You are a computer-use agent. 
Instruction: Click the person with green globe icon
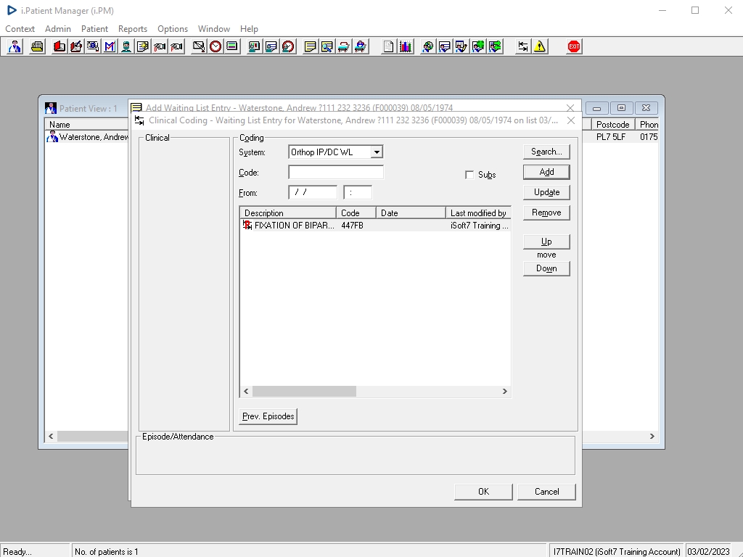(x=478, y=46)
